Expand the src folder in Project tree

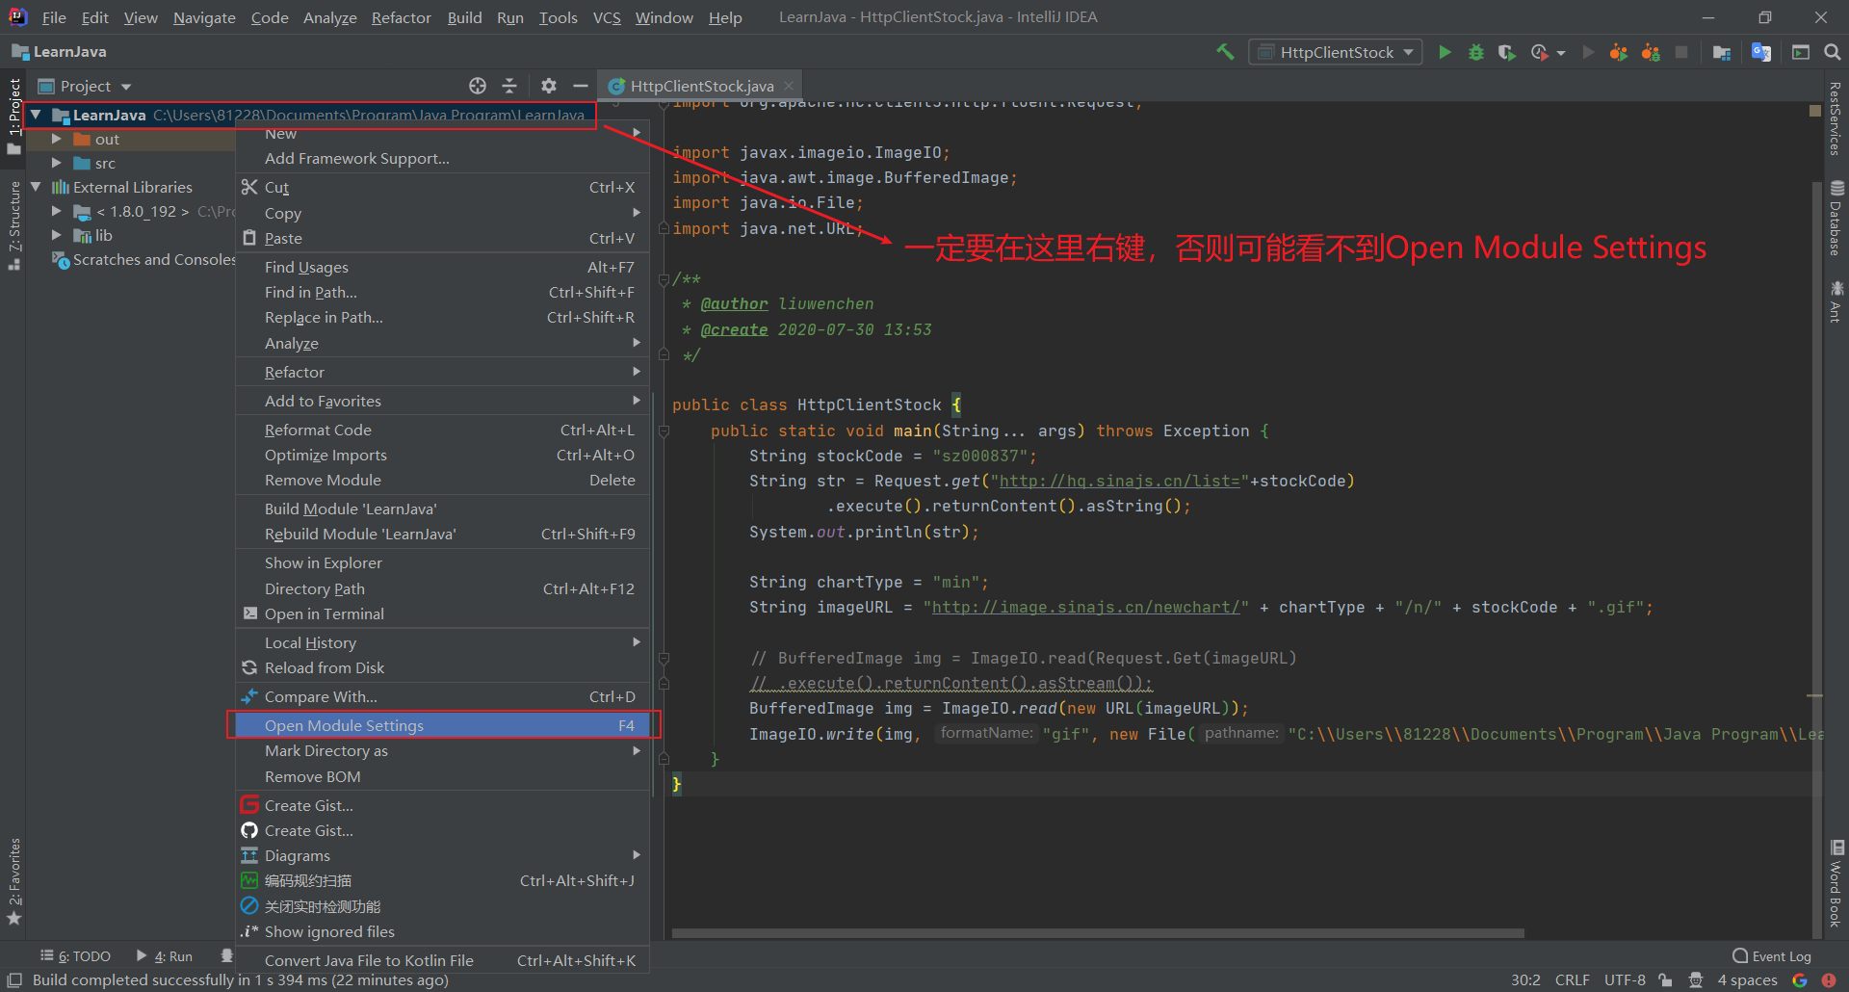pos(58,163)
